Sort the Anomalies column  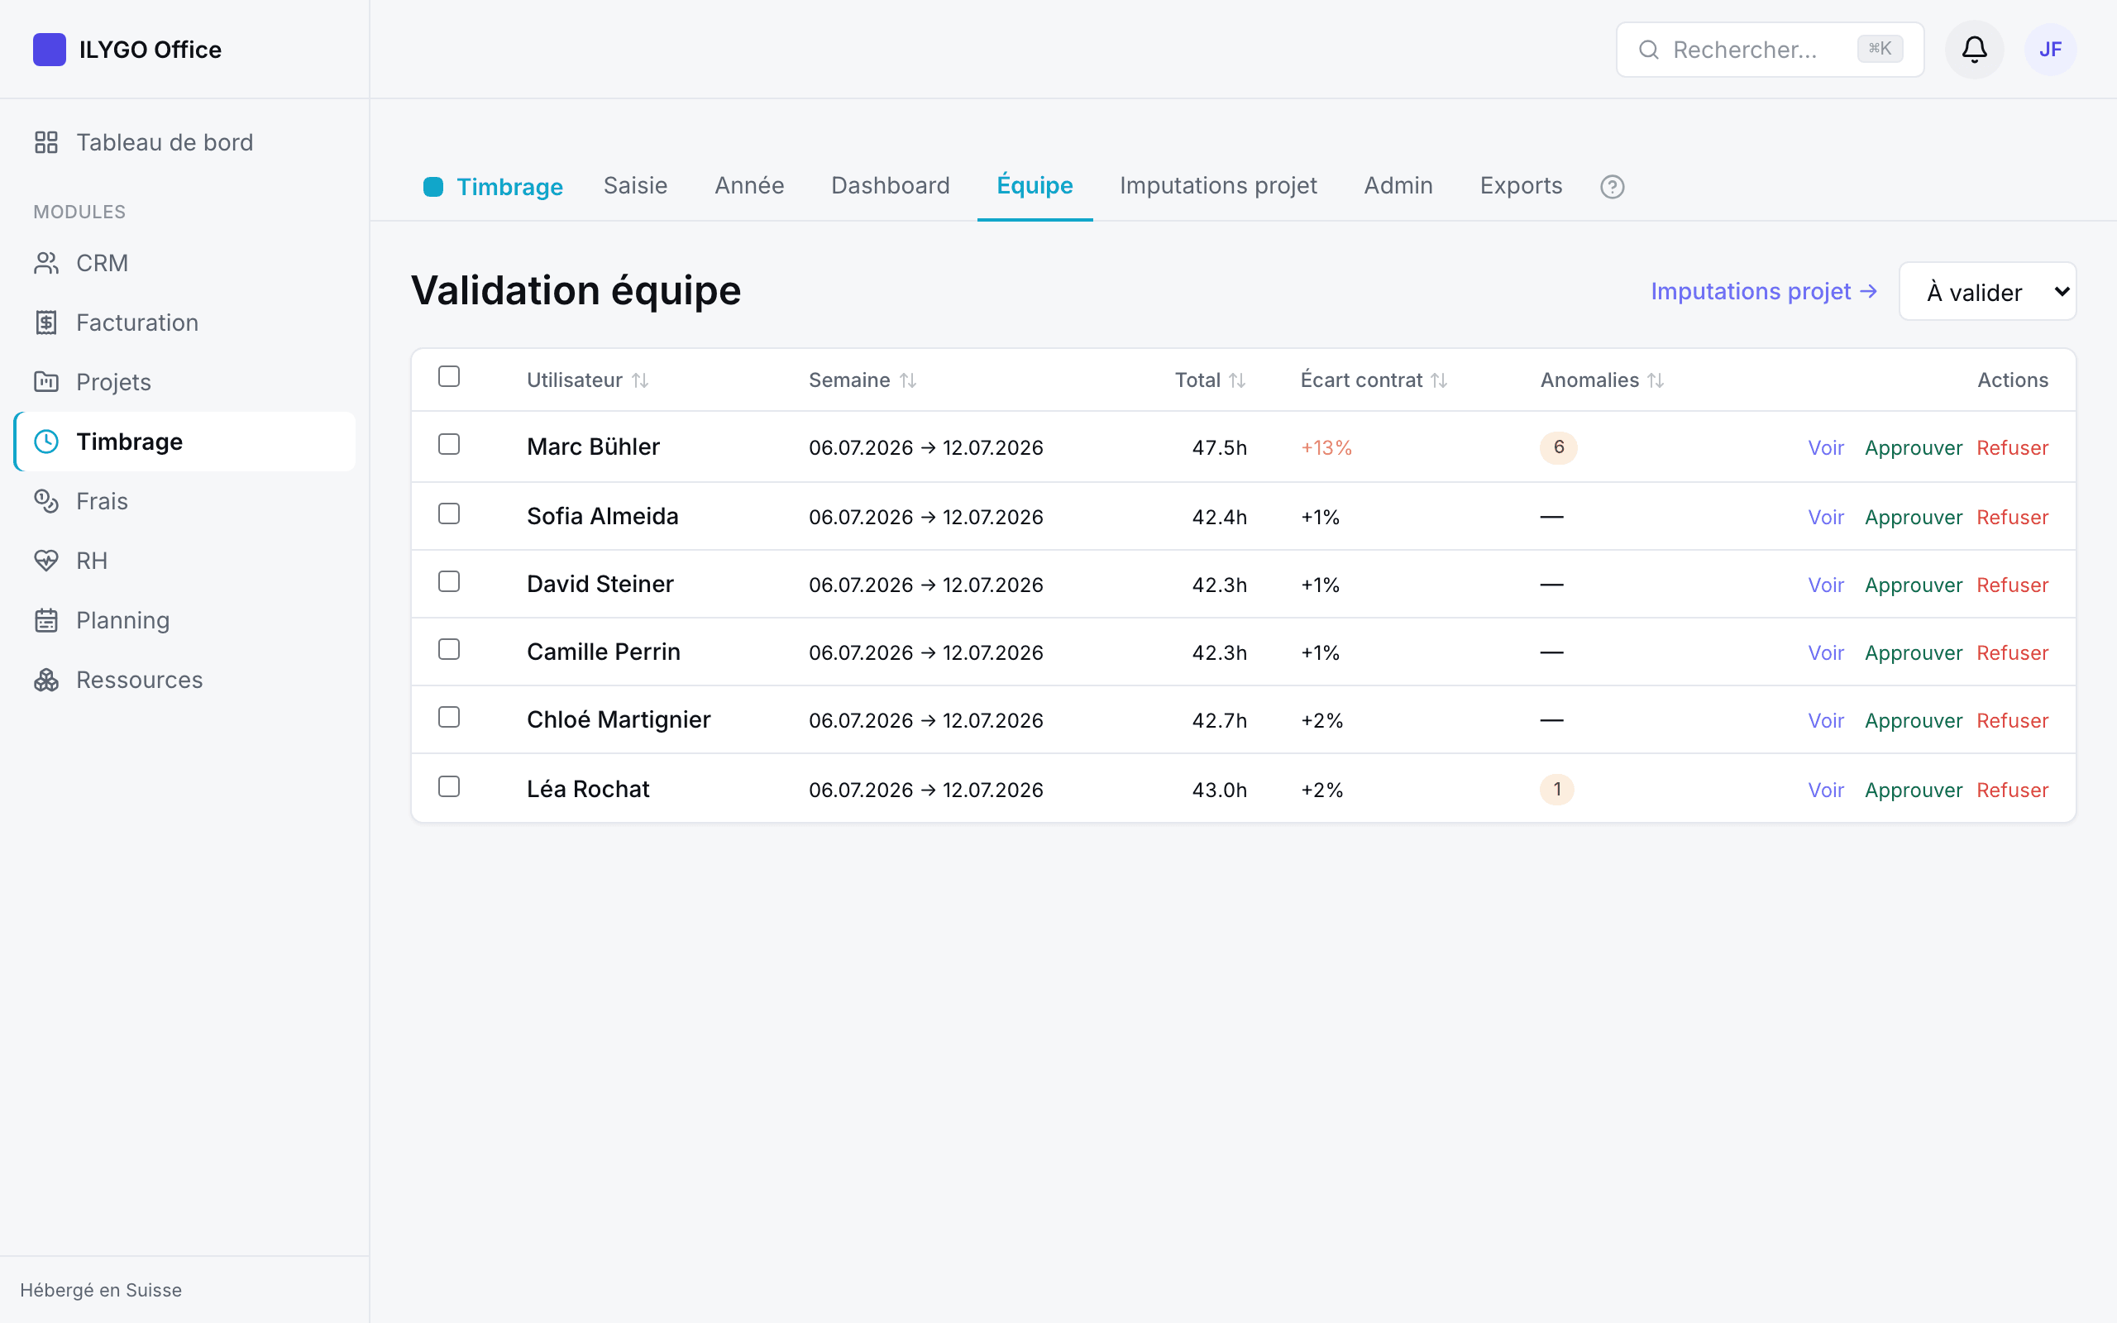click(1655, 380)
